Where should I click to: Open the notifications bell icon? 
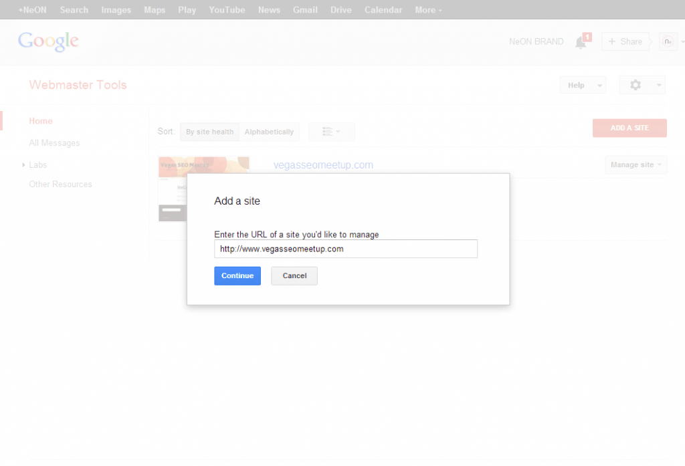click(580, 43)
